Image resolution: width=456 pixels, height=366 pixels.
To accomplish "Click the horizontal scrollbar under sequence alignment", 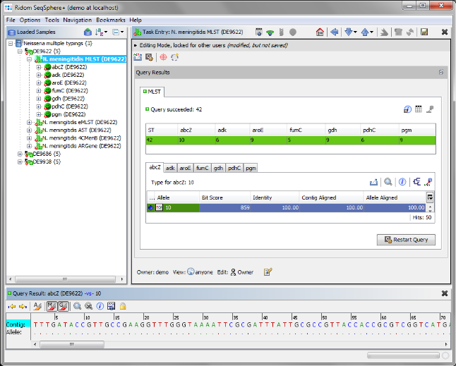I will (72, 344).
